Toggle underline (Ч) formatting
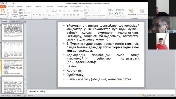Screen dimensions: 176x99 coord(40,15)
